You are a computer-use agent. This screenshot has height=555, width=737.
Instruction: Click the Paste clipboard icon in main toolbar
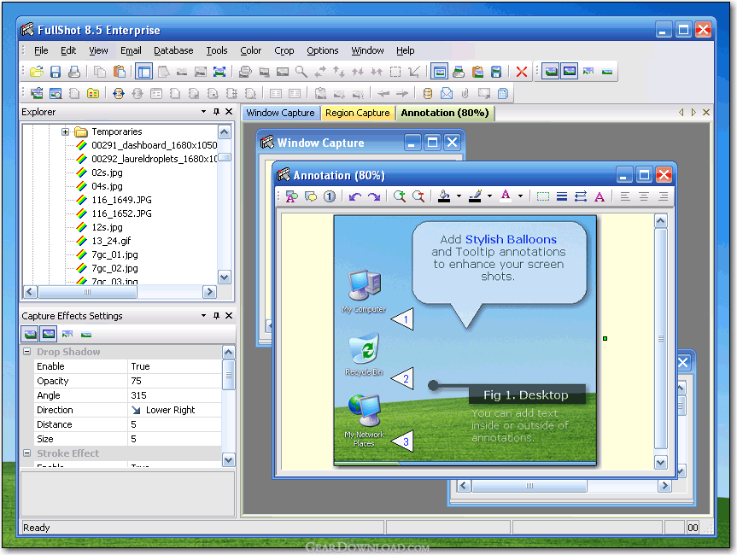[120, 72]
